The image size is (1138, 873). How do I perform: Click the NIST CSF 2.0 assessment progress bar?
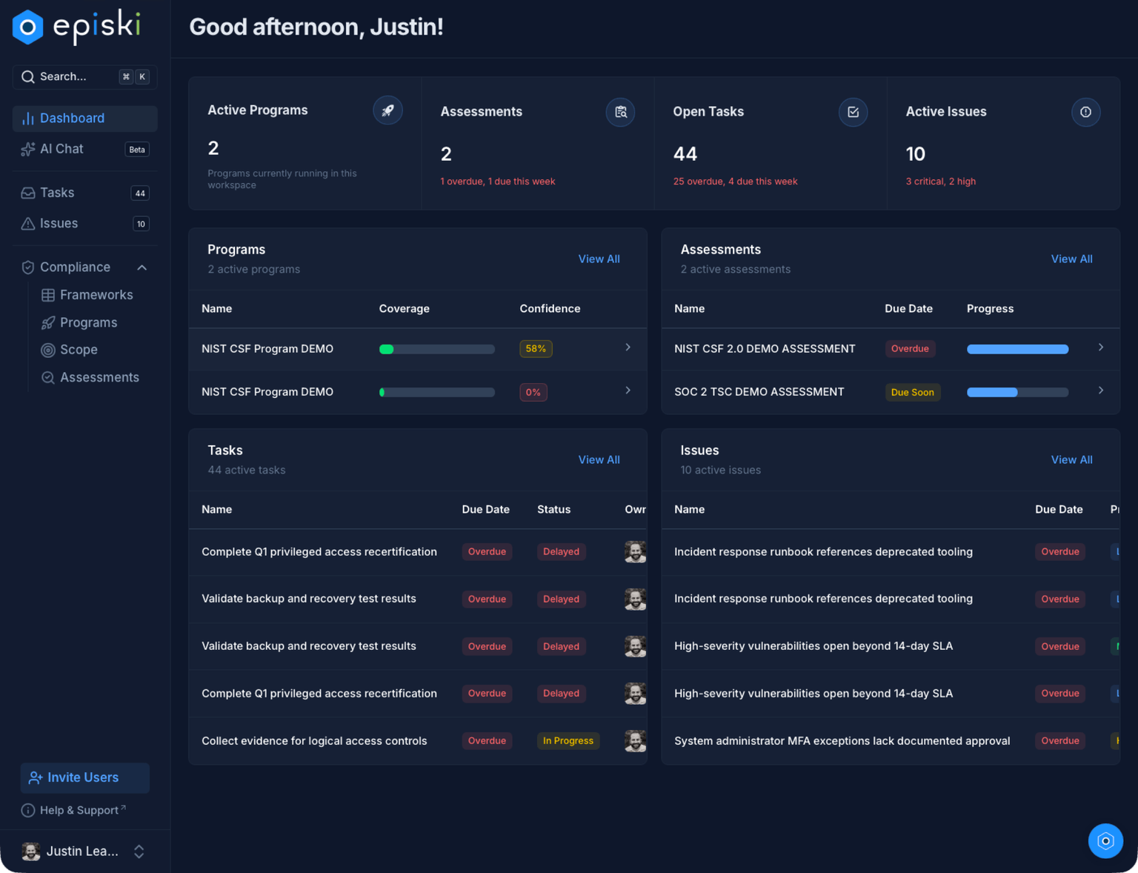click(1017, 348)
